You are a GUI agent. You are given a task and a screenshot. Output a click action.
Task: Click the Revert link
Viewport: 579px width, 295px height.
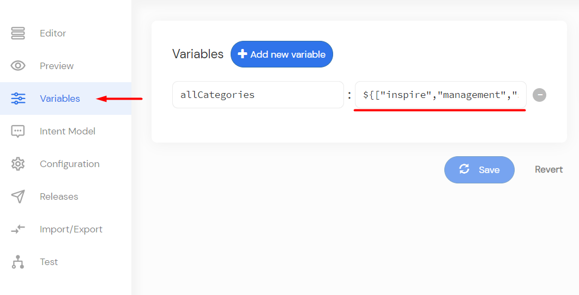[548, 170]
